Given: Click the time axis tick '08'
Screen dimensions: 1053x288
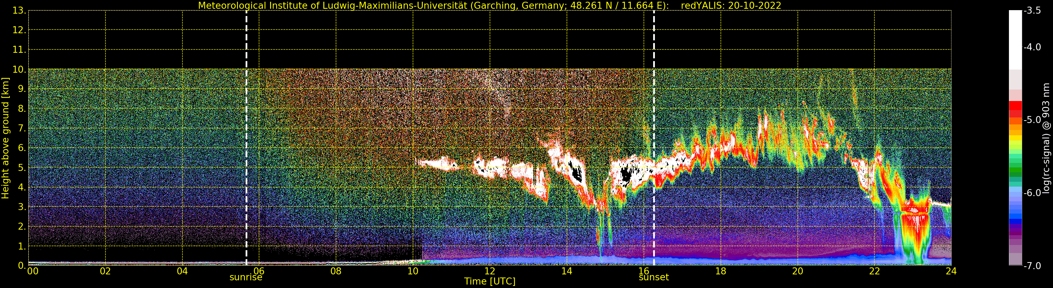Looking at the screenshot, I should pos(336,271).
